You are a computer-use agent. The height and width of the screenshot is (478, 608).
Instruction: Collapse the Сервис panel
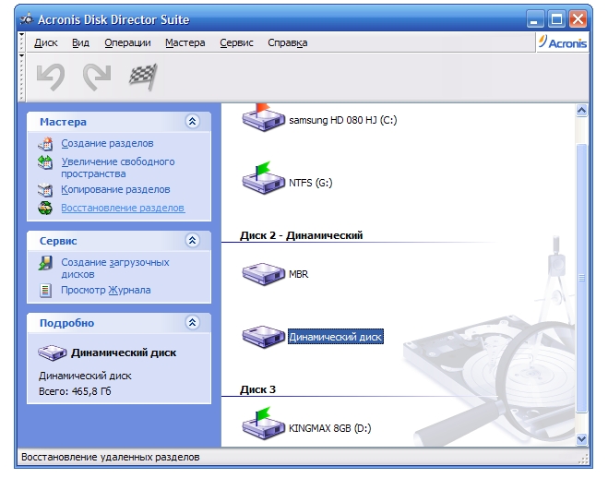[x=192, y=240]
